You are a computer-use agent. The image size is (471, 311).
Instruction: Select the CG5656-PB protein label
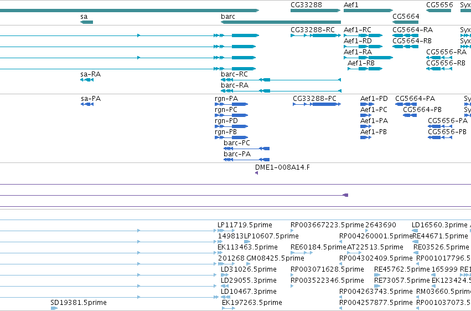tap(447, 132)
